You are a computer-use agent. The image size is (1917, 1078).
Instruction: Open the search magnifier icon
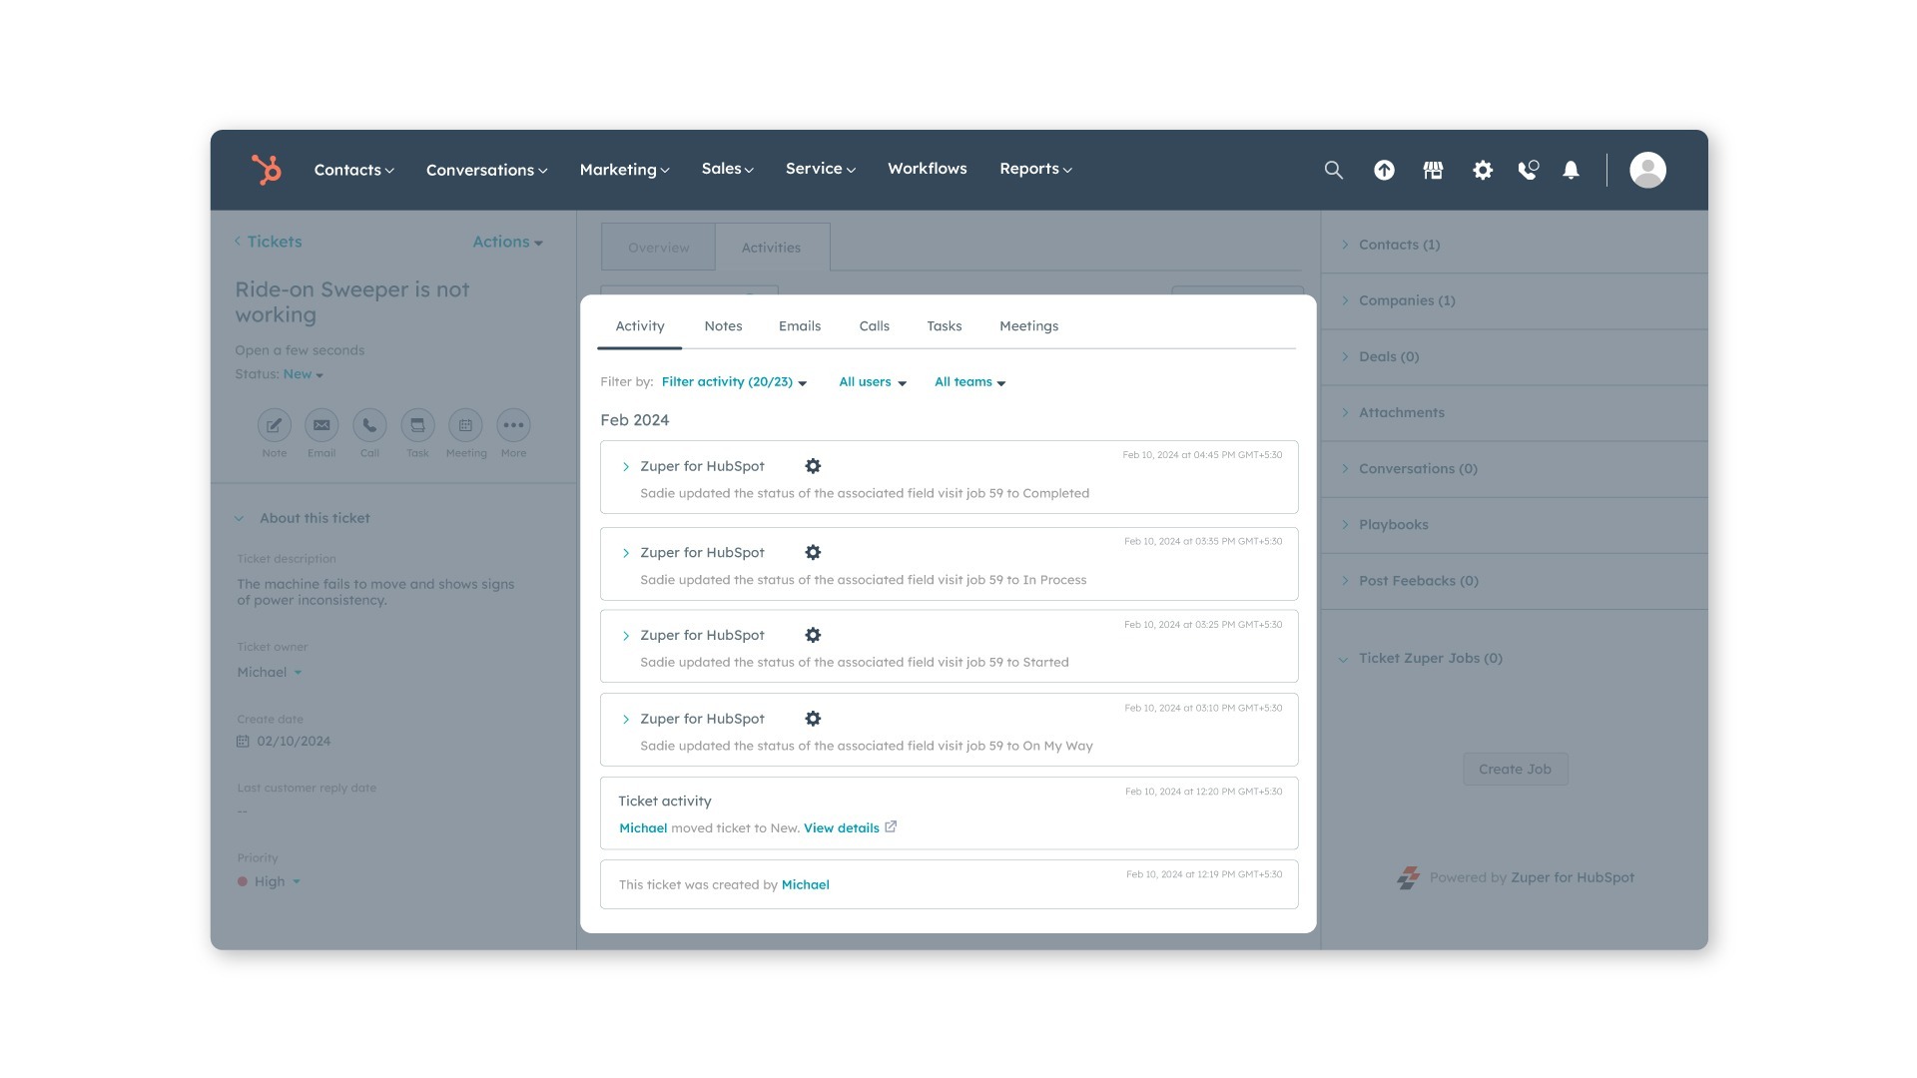(1333, 170)
